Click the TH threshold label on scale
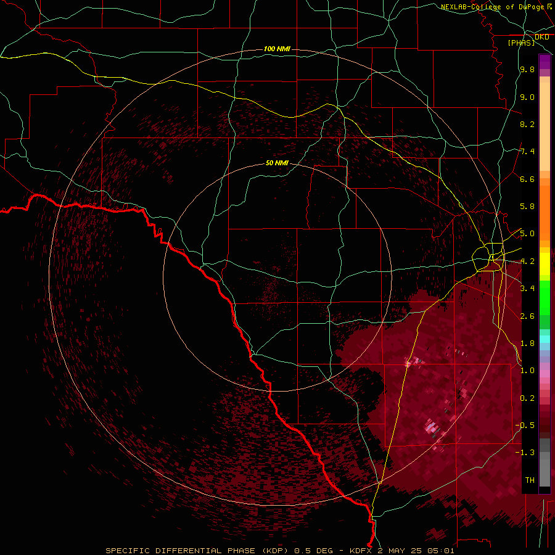This screenshot has width=555, height=555. 530,480
